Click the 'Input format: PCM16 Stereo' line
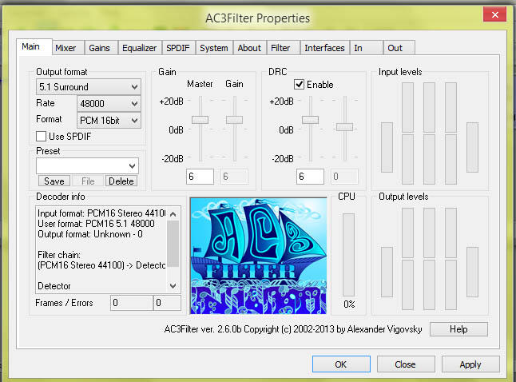The height and width of the screenshot is (382, 516). pos(101,213)
